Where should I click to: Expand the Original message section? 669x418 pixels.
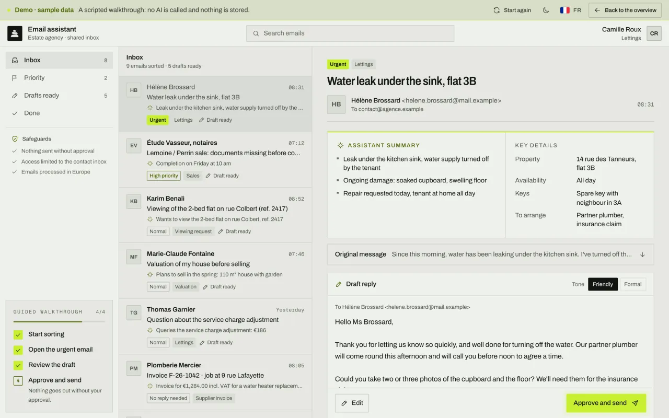(490, 254)
